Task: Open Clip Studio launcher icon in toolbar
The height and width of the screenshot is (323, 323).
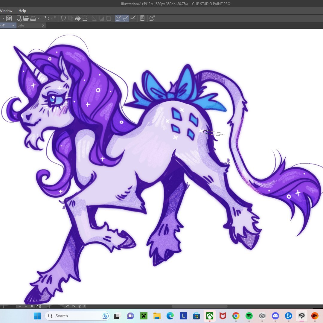Action: point(9,18)
